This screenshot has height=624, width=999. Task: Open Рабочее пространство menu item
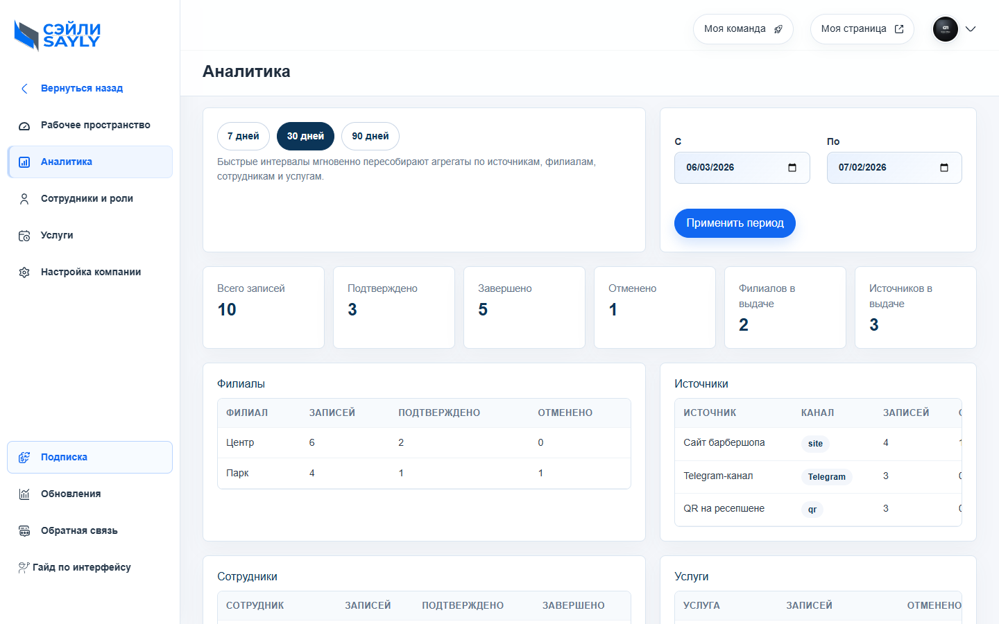point(90,125)
